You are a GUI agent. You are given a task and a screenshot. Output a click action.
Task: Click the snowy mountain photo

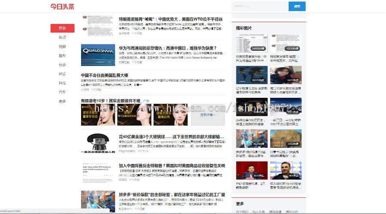point(286,107)
